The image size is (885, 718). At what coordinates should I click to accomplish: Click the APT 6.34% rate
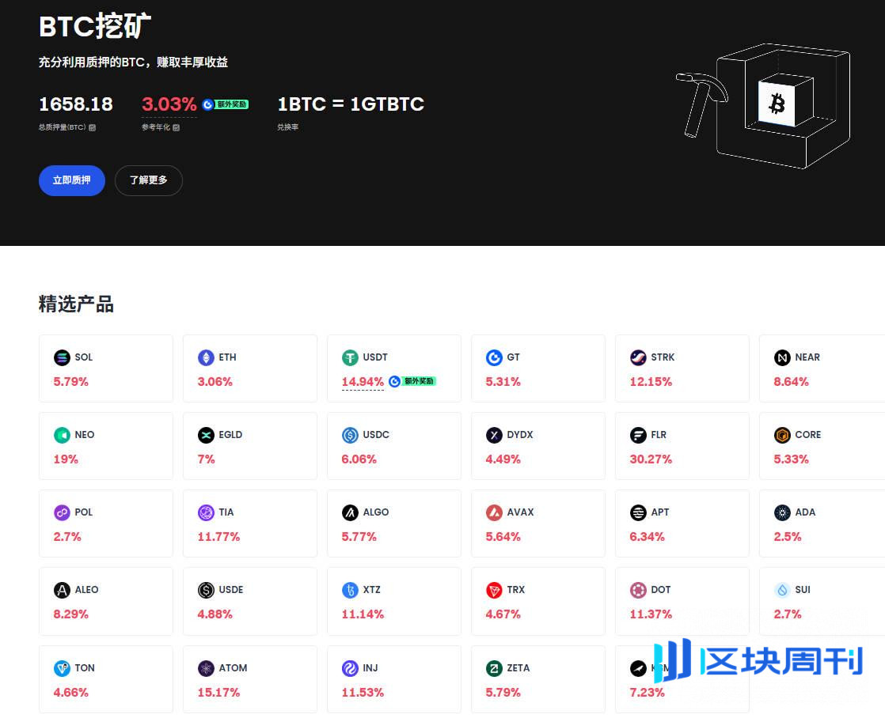(x=647, y=537)
